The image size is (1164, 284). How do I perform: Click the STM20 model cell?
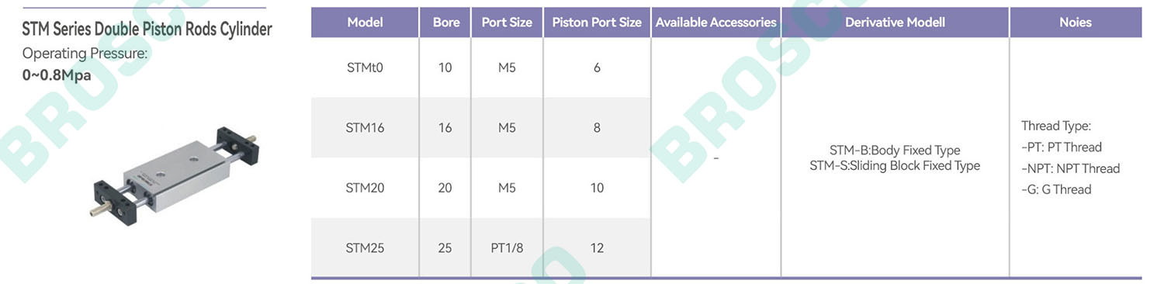(x=365, y=188)
